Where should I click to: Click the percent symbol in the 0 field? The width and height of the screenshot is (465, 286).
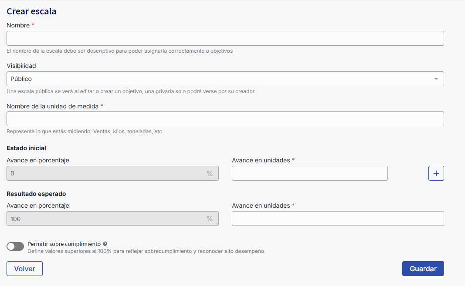pos(210,173)
